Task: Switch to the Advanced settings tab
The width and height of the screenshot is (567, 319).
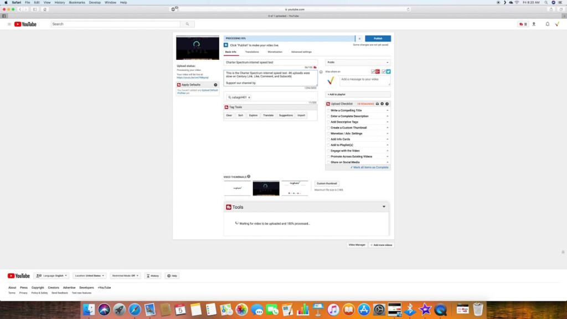Action: point(301,52)
